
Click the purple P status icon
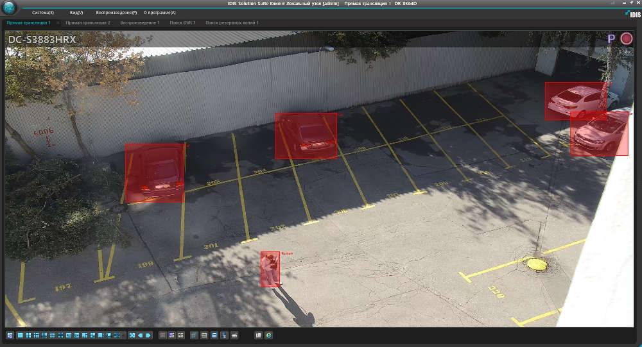[611, 39]
